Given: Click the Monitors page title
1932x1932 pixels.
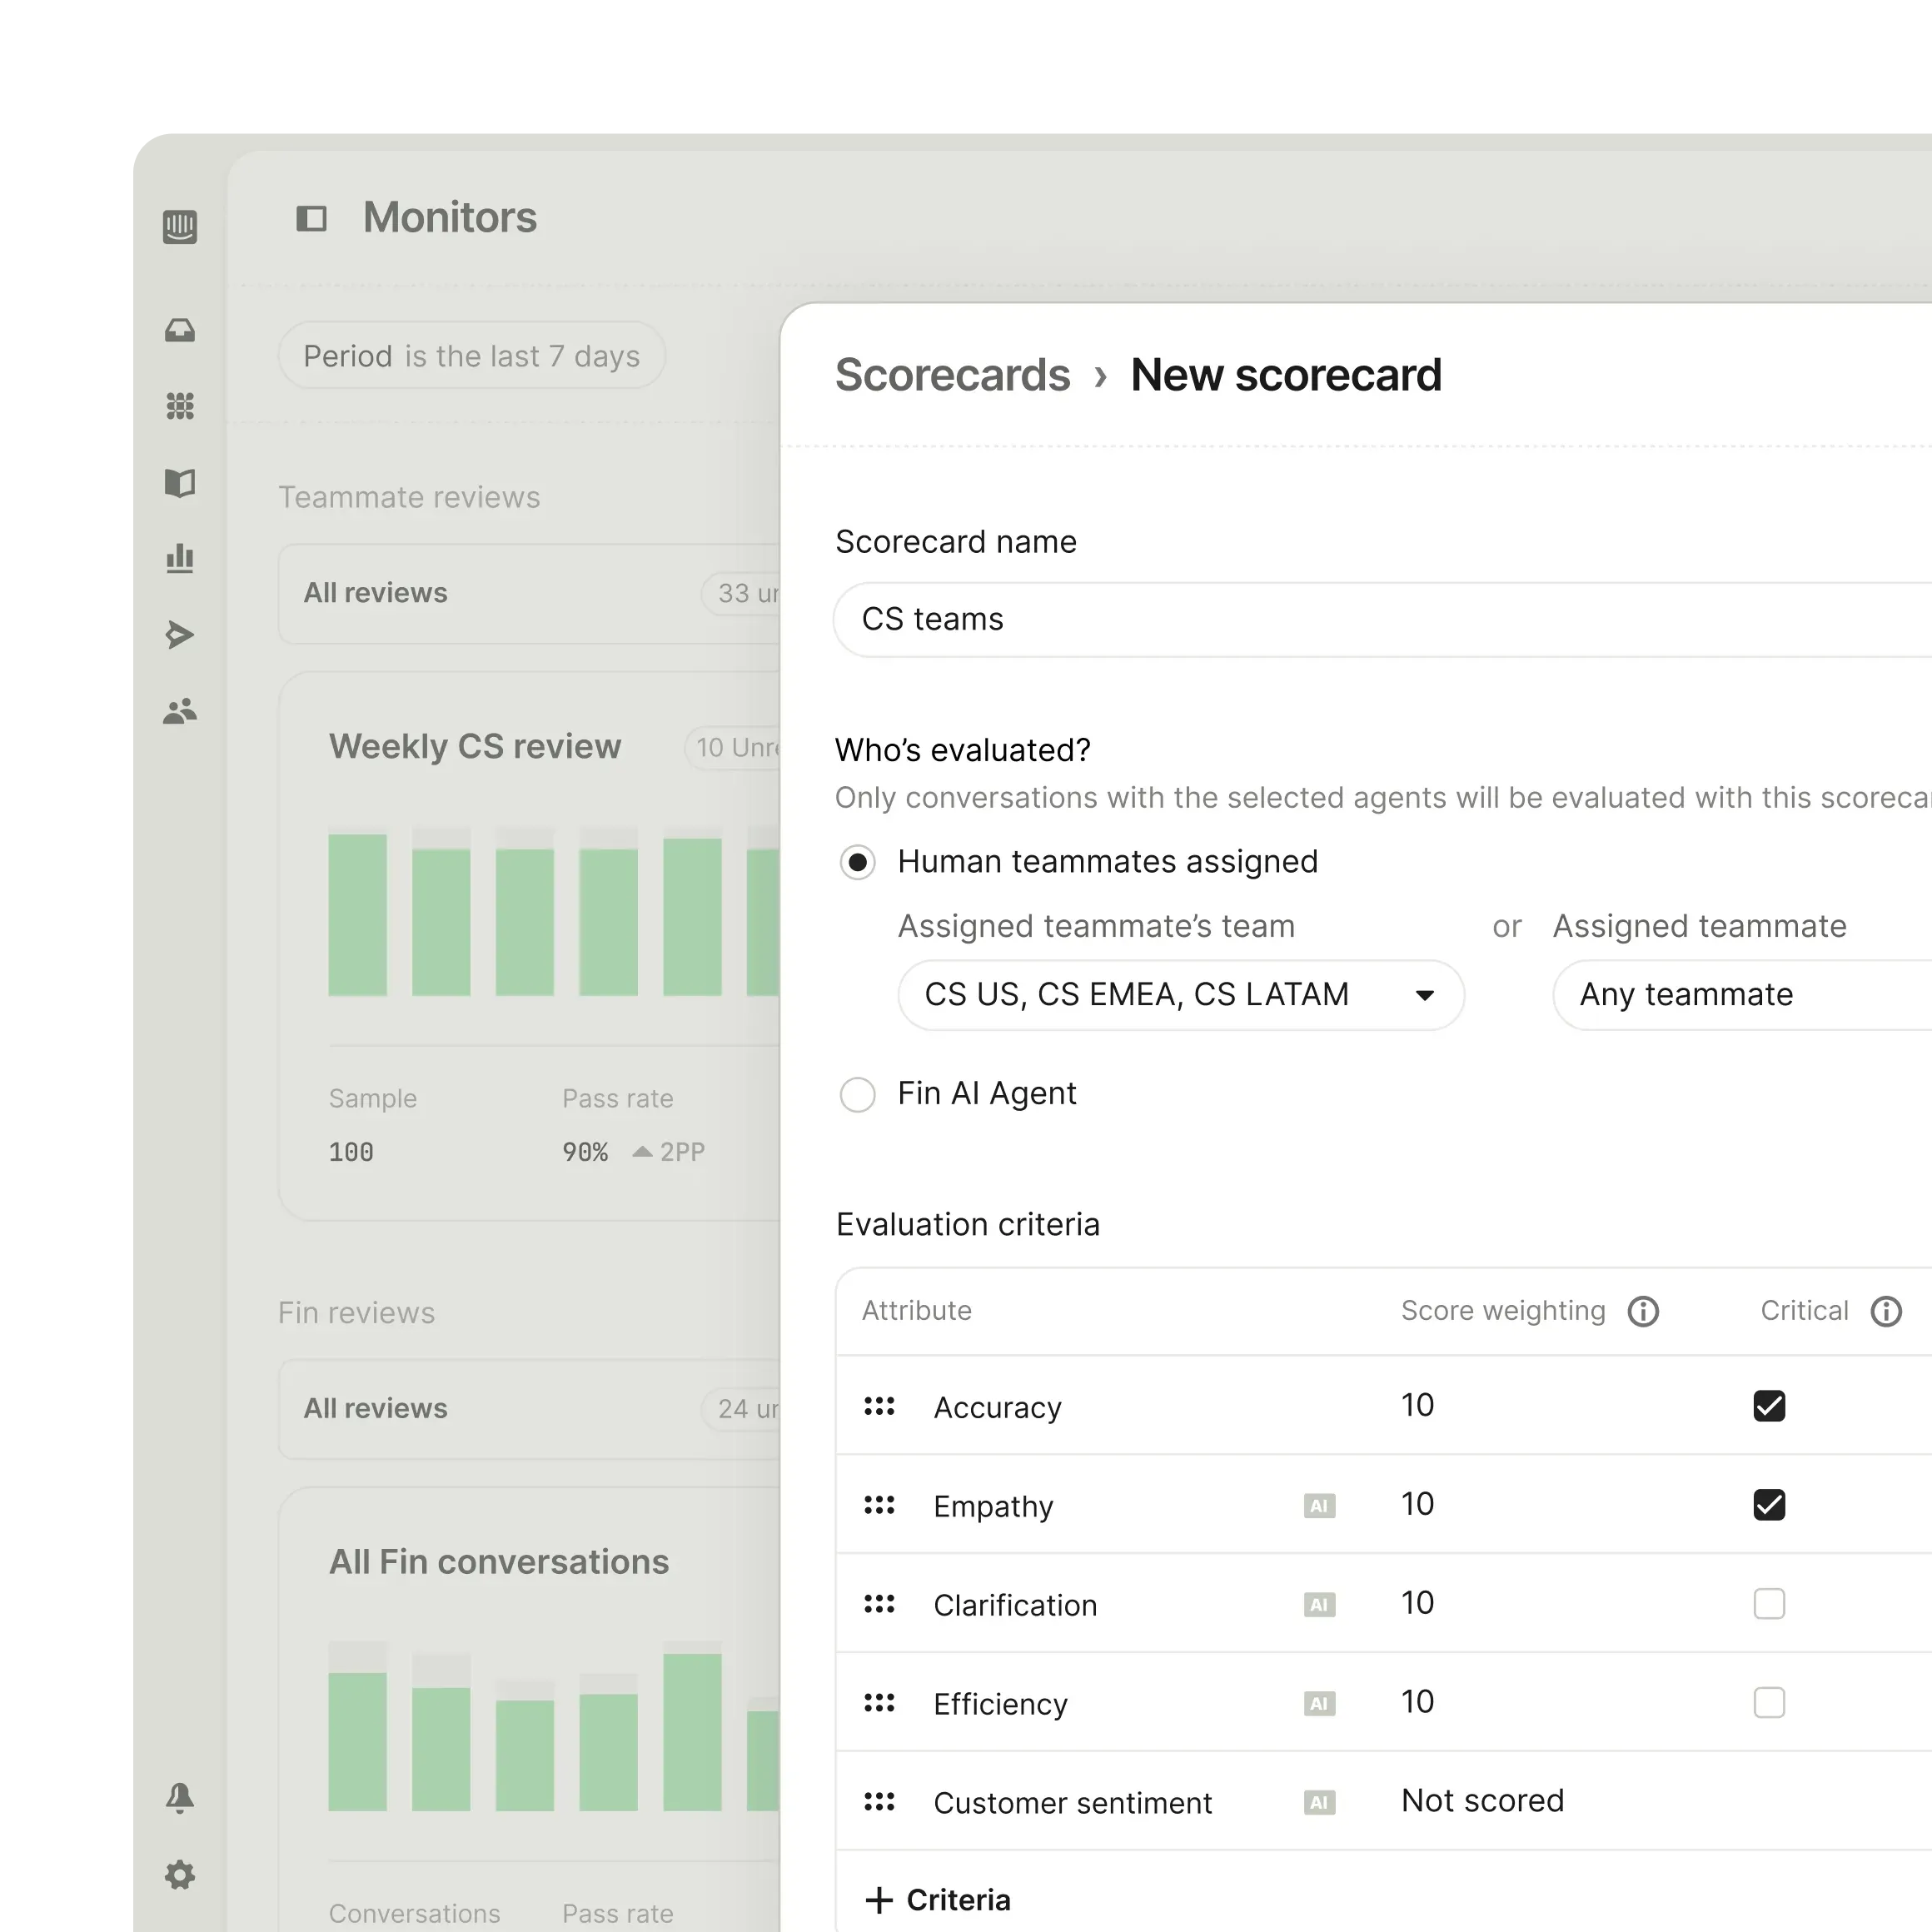Looking at the screenshot, I should (450, 218).
